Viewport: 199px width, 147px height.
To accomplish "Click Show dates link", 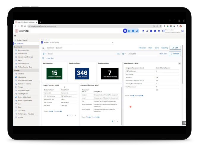I will [x=163, y=54].
